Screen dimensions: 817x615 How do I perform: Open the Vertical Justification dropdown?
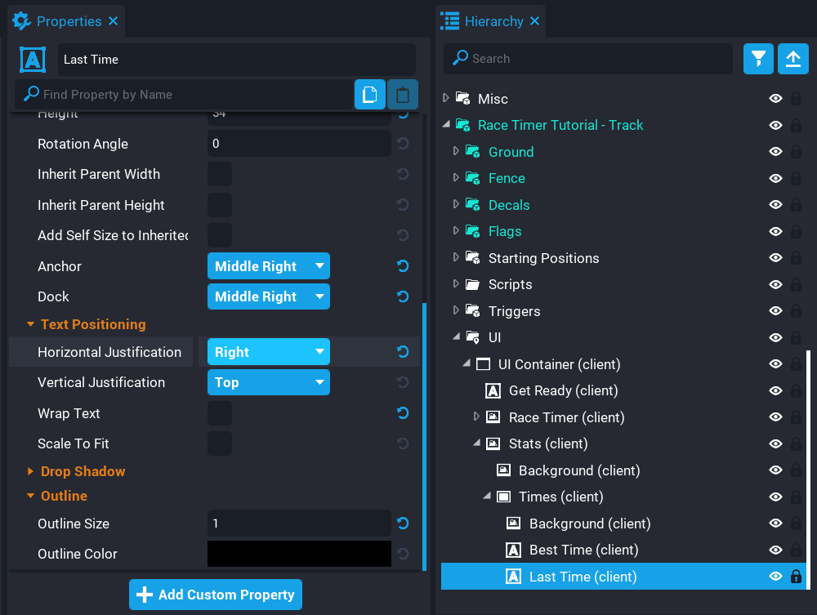click(268, 382)
